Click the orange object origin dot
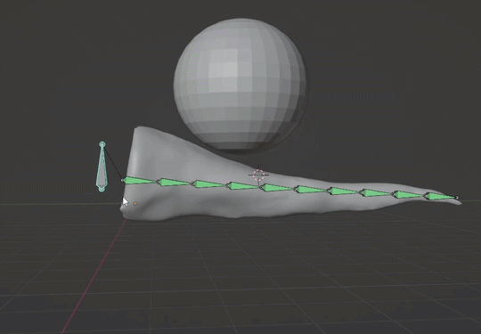The image size is (481, 334). pos(135,203)
